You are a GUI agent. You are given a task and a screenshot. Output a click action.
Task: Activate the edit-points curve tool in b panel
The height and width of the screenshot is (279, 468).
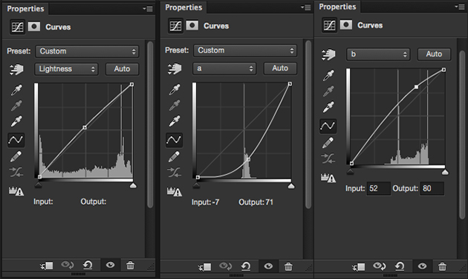tap(328, 126)
